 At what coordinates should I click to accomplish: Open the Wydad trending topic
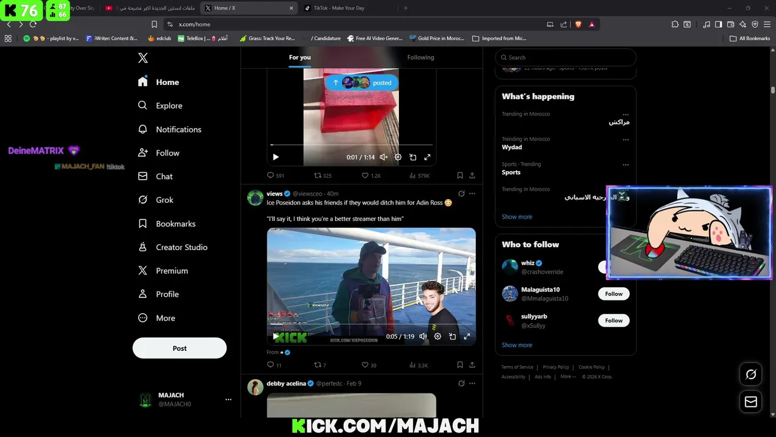pos(512,147)
